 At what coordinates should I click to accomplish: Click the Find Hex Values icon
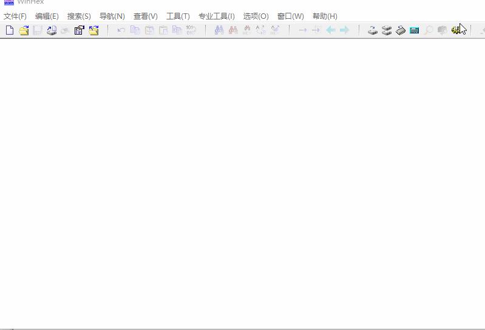pos(232,30)
